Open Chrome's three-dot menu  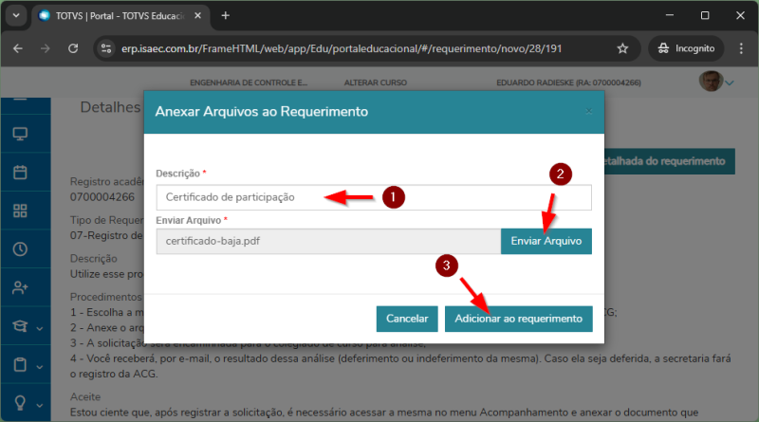pyautogui.click(x=742, y=48)
